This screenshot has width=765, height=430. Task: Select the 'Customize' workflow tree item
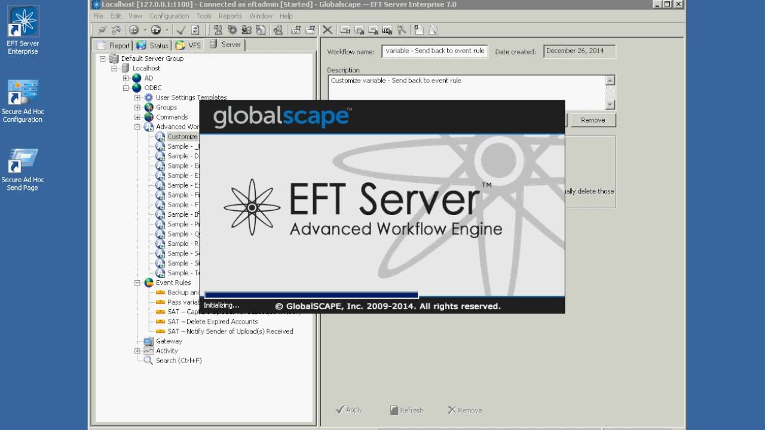[x=182, y=137]
